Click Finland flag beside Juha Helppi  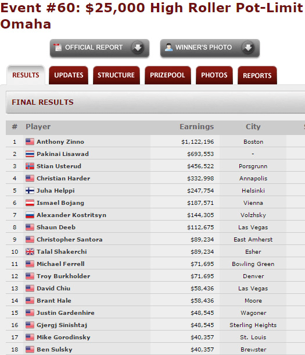pyautogui.click(x=30, y=191)
